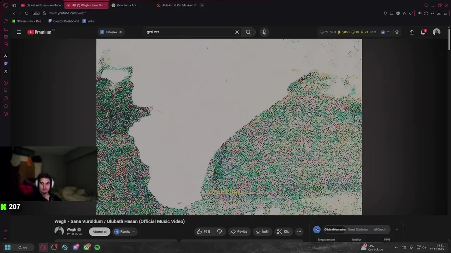451x253 pixels.
Task: Go to YouTube Premium home logo
Action: click(x=40, y=32)
